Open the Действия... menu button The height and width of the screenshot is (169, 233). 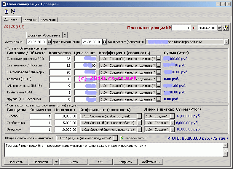click(x=151, y=162)
